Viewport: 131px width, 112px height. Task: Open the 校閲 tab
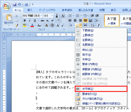click(x=102, y=10)
